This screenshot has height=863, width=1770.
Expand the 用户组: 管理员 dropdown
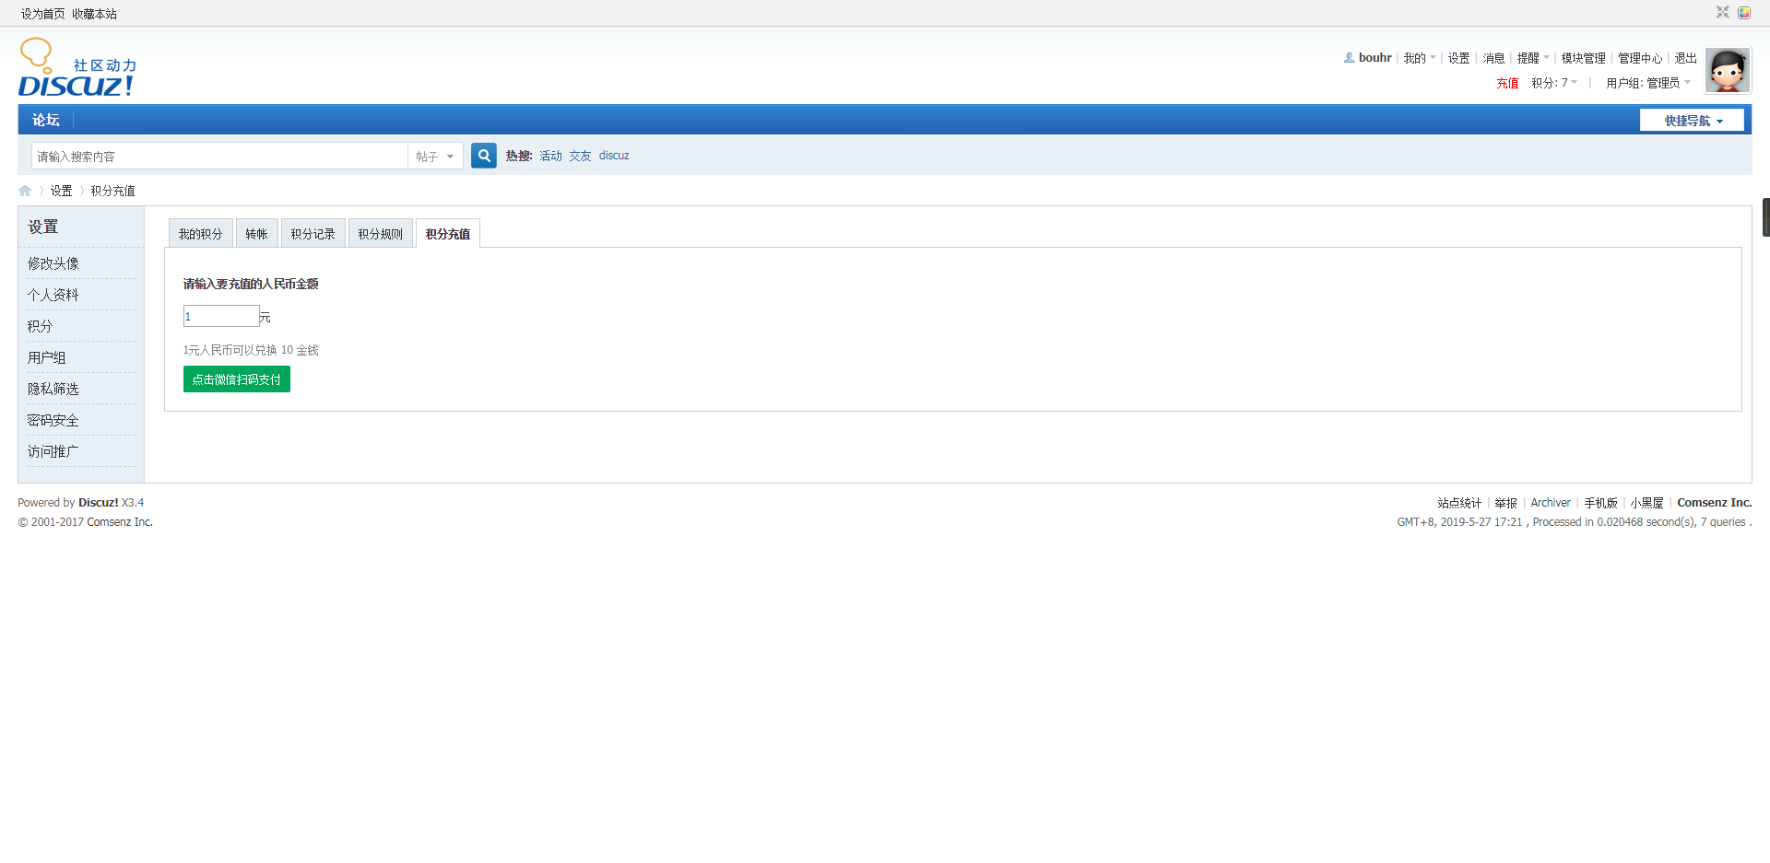click(1648, 83)
